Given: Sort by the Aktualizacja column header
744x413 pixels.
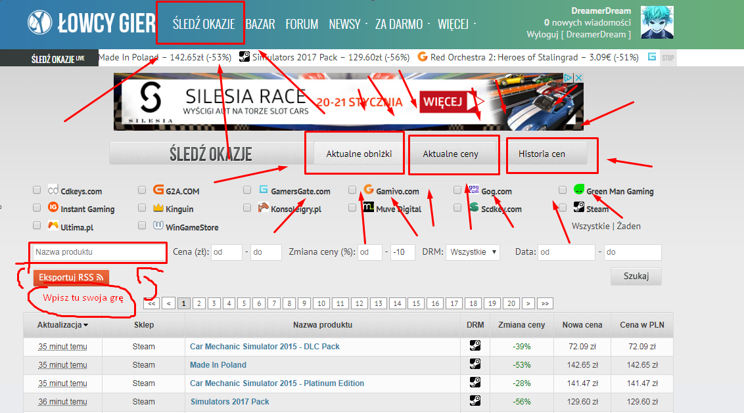Looking at the screenshot, I should coord(62,325).
